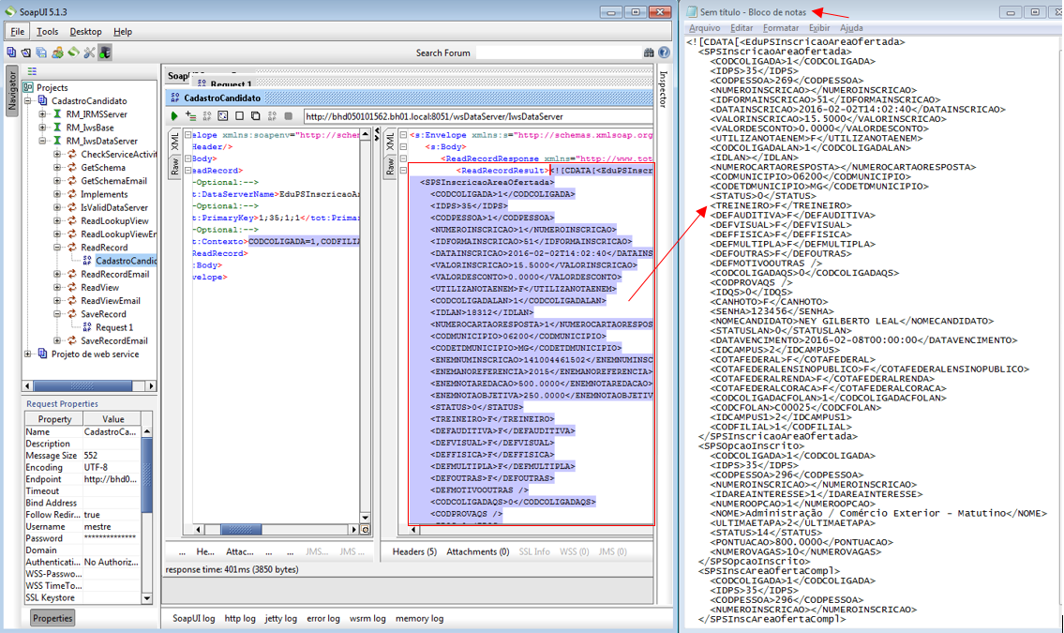Click the clone request icon

click(x=256, y=116)
